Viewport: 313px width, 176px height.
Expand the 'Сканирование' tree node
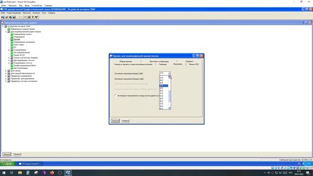pyautogui.click(x=9, y=50)
